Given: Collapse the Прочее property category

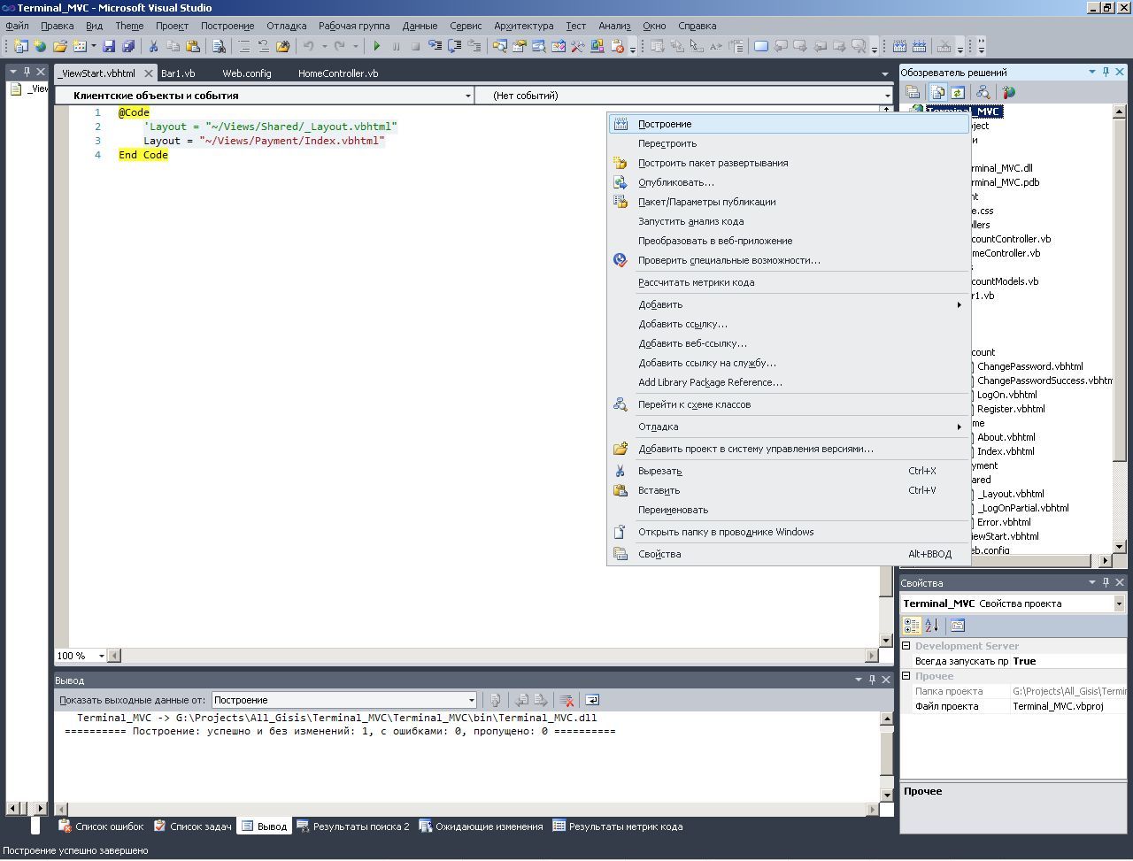Looking at the screenshot, I should coord(906,676).
